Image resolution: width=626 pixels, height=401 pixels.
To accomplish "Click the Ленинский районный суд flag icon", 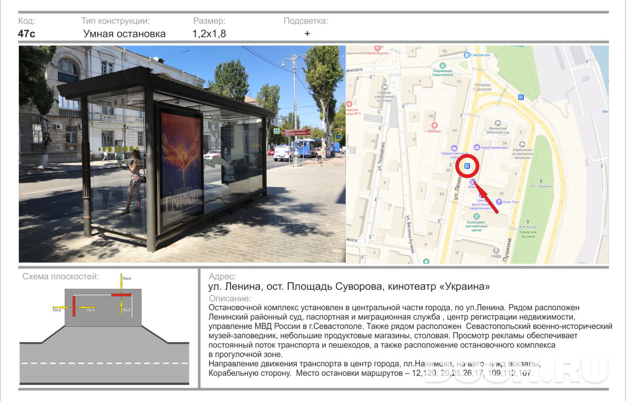I will pos(498,123).
